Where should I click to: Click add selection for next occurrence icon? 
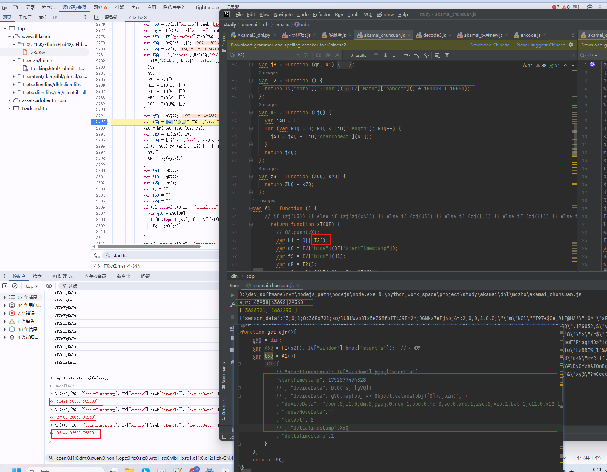click(407, 55)
